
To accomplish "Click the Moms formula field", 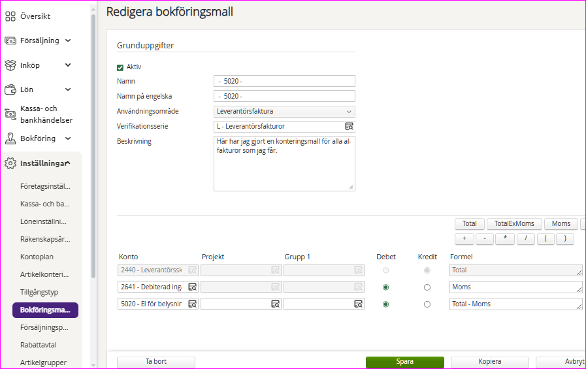I will [515, 287].
